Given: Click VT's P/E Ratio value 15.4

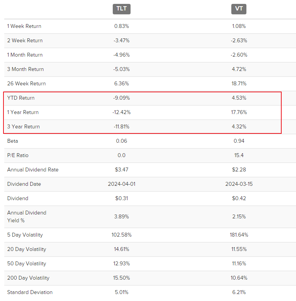Looking at the screenshot, I should pyautogui.click(x=239, y=155).
